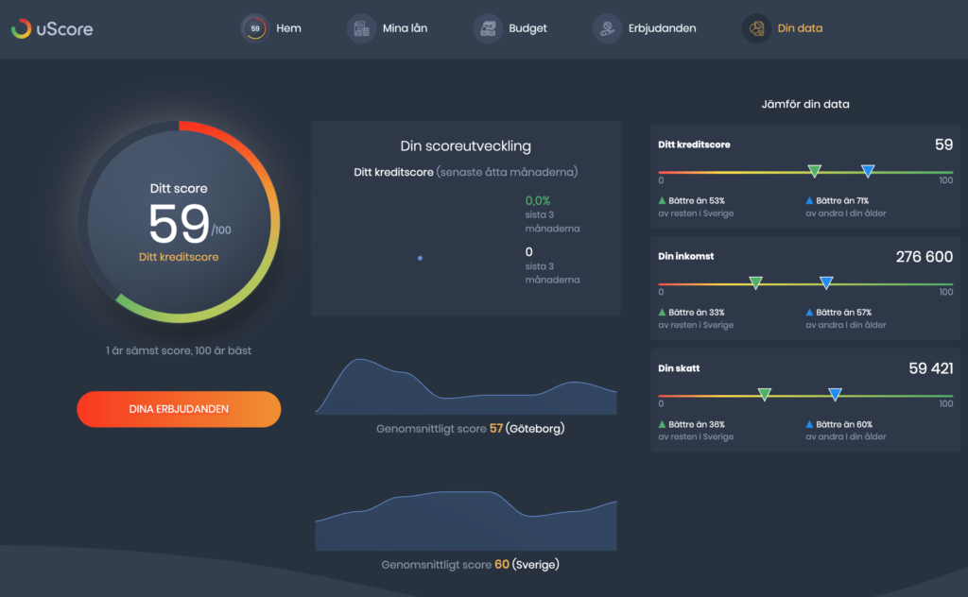Click 'Bättre än 71%' comparison text
The height and width of the screenshot is (597, 968).
pos(842,200)
